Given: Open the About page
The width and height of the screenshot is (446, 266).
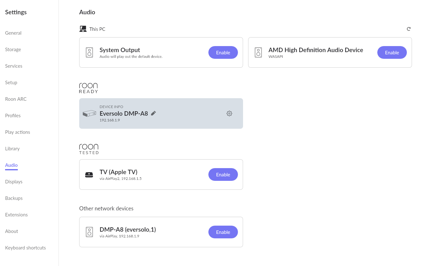Looking at the screenshot, I should tap(11, 231).
